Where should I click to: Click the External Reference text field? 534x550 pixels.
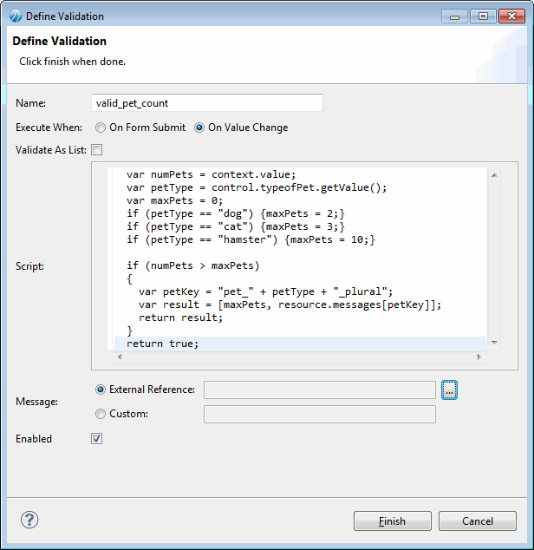[319, 390]
